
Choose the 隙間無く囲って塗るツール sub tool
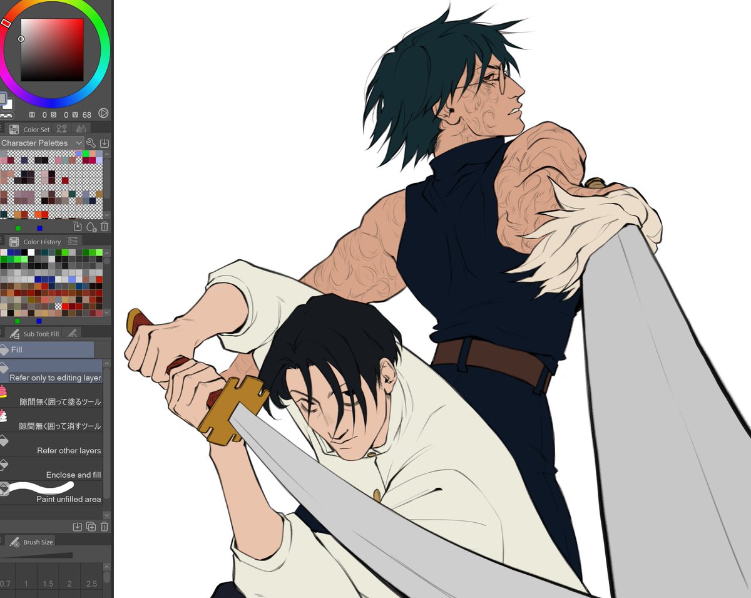click(51, 396)
